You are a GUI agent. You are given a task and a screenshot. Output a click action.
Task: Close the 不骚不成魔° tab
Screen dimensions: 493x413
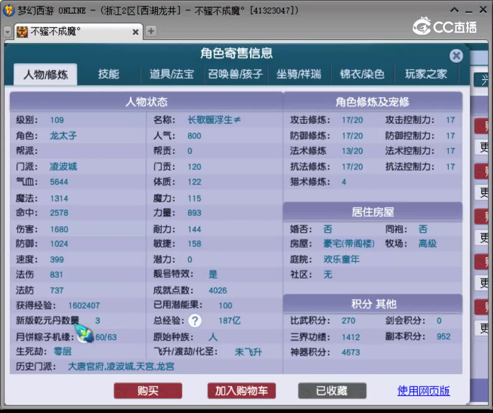(x=136, y=32)
